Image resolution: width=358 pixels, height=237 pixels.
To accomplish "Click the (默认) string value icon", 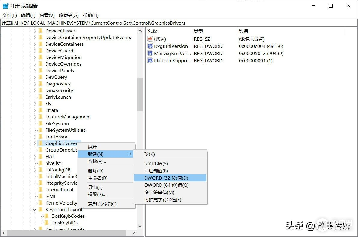I will click(x=150, y=39).
